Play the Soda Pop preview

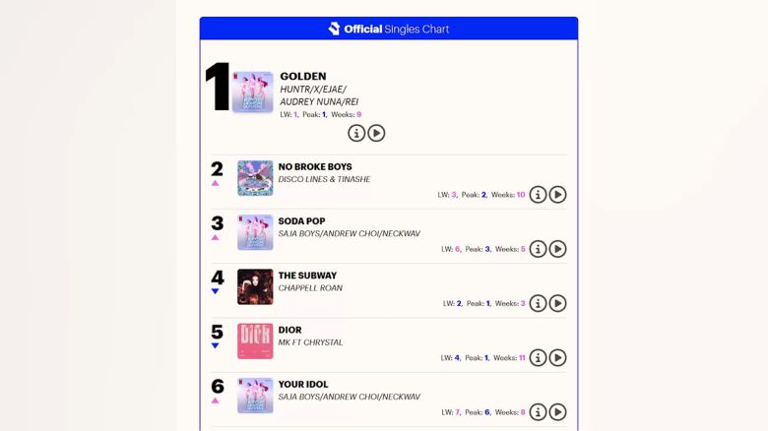pyautogui.click(x=557, y=249)
